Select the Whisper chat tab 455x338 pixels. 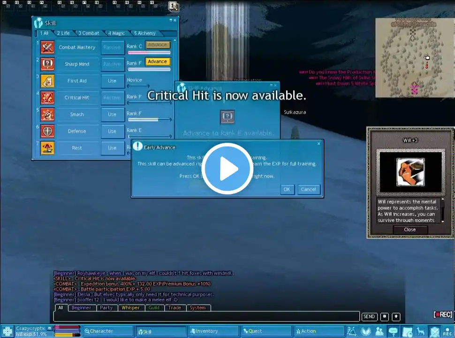click(x=130, y=308)
